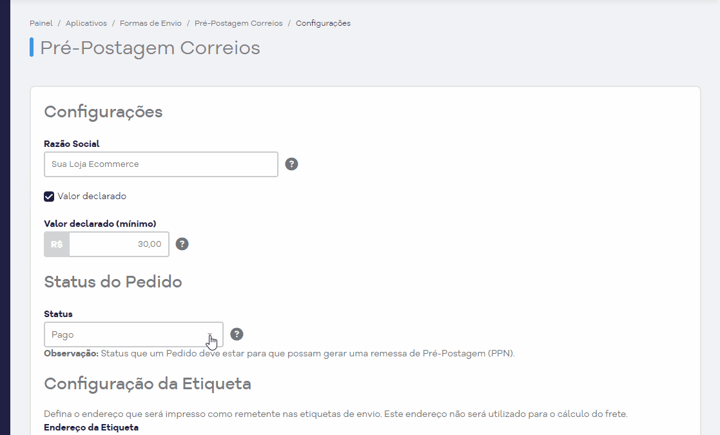Click the Status field label
The image size is (720, 435).
pos(58,314)
